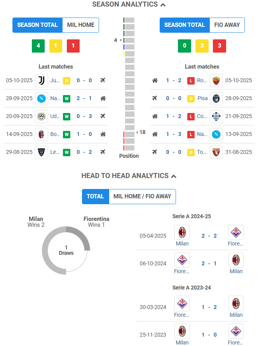This screenshot has height=346, width=270.
Task: Switch to FIO AWAY season stats
Action: click(x=227, y=25)
